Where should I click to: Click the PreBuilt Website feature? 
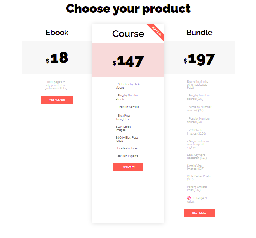[x=128, y=107]
